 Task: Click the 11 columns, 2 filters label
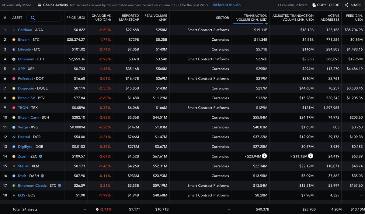pos(292,5)
